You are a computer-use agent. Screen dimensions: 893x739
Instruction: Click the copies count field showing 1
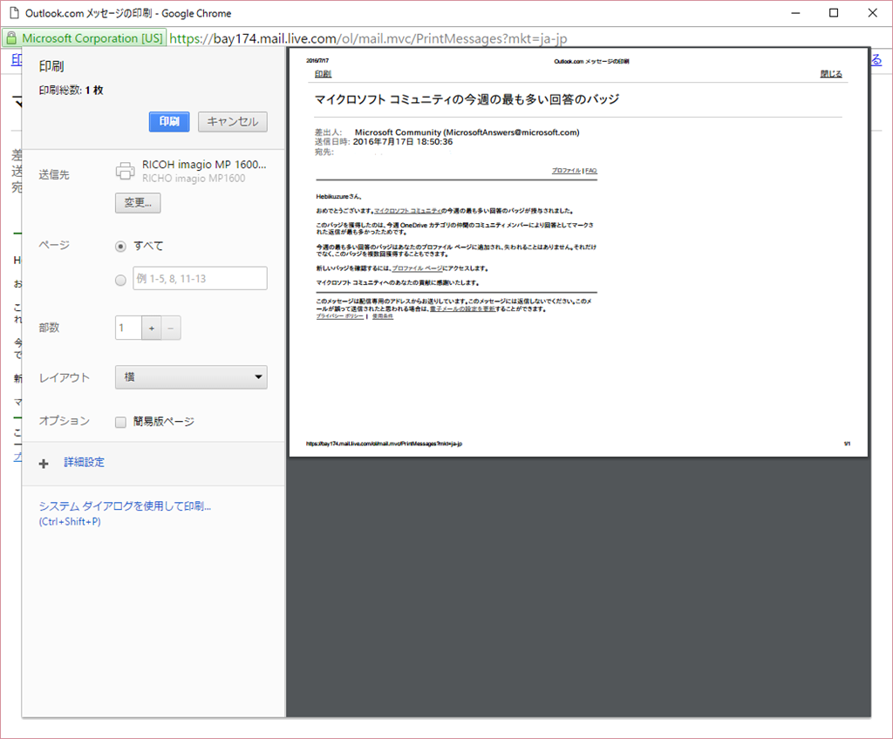128,328
